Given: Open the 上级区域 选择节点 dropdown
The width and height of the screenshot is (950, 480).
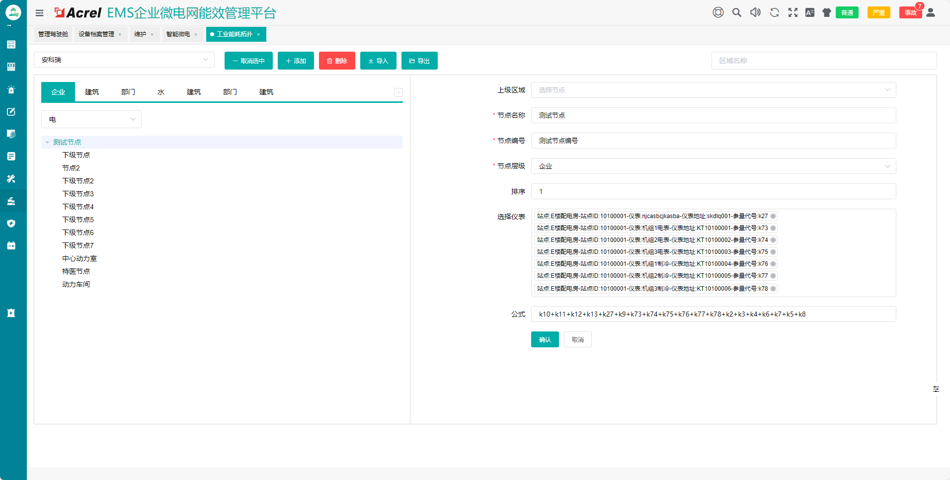Looking at the screenshot, I should click(713, 90).
